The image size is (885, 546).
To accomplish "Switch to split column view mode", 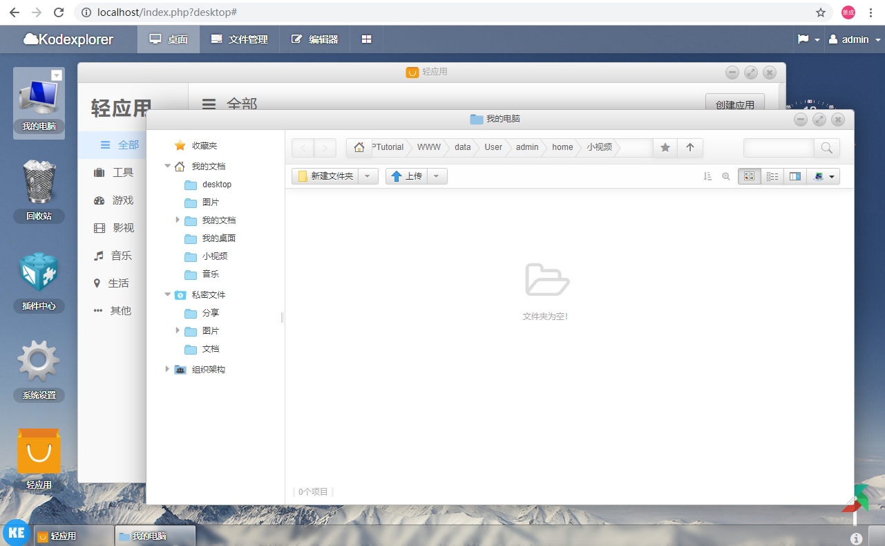I will pos(795,176).
